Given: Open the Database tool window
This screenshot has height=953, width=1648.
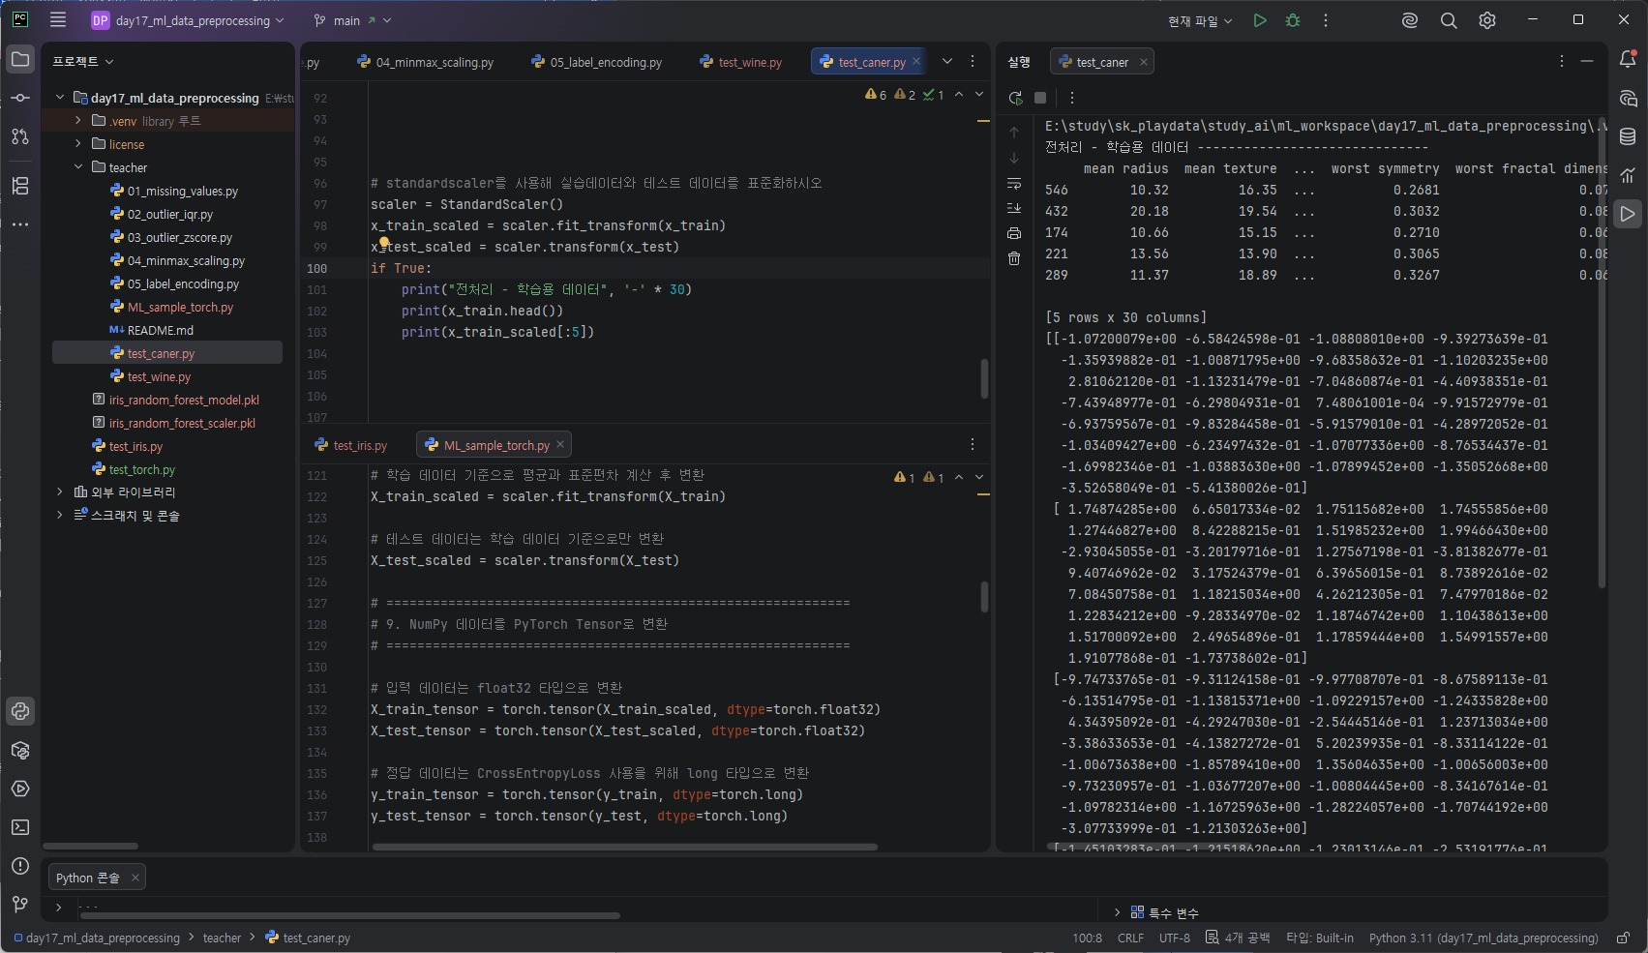Looking at the screenshot, I should click(1628, 136).
